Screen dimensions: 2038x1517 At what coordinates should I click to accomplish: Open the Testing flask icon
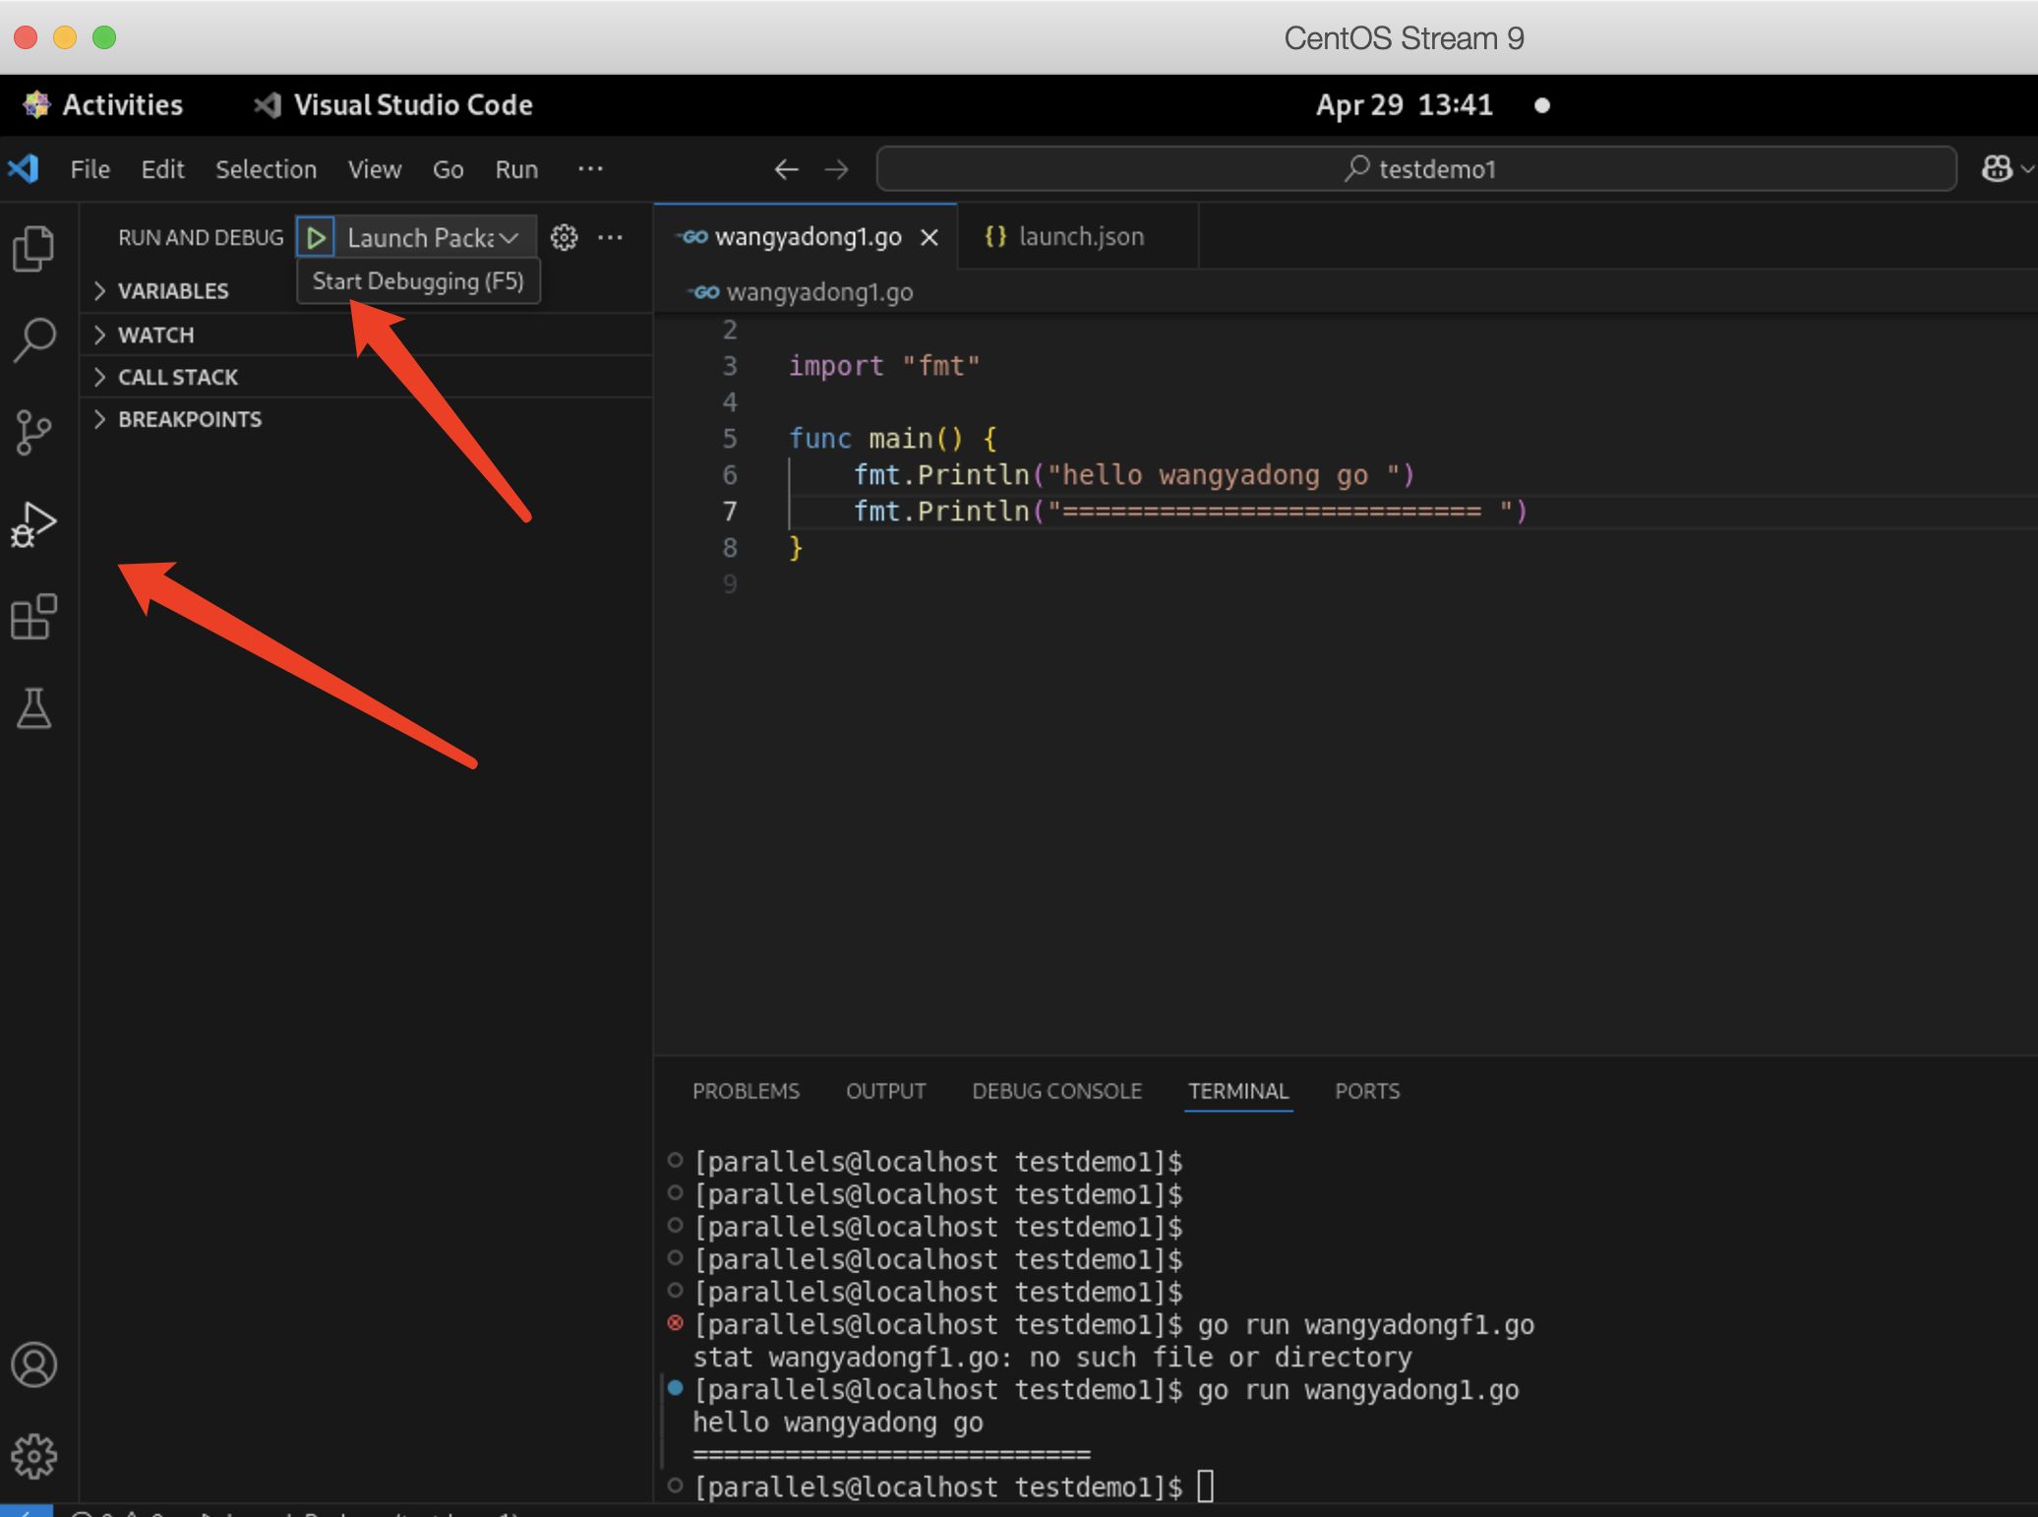(x=34, y=709)
